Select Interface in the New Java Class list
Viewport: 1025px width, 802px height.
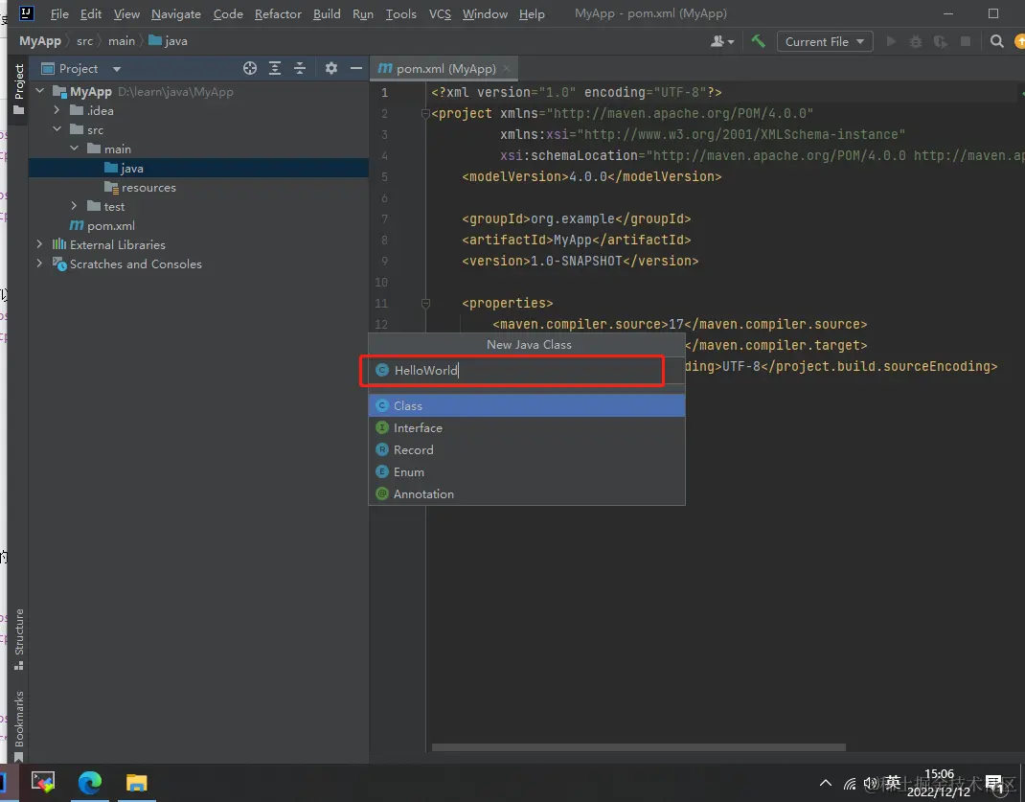pyautogui.click(x=418, y=428)
